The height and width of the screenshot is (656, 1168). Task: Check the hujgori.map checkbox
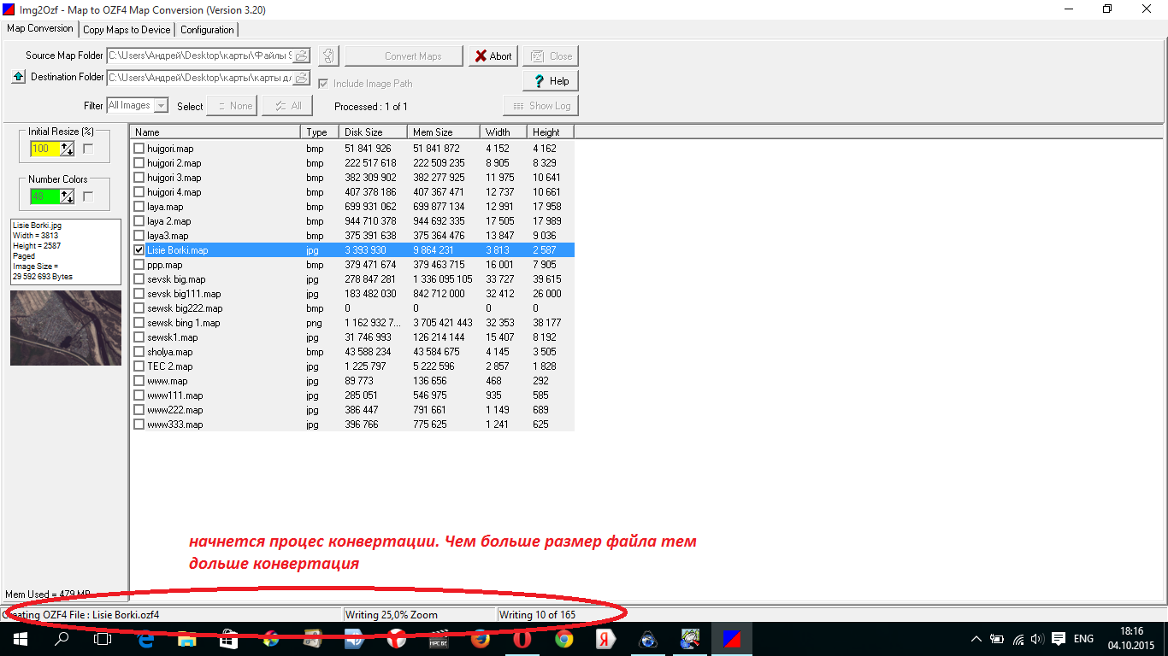pyautogui.click(x=139, y=149)
